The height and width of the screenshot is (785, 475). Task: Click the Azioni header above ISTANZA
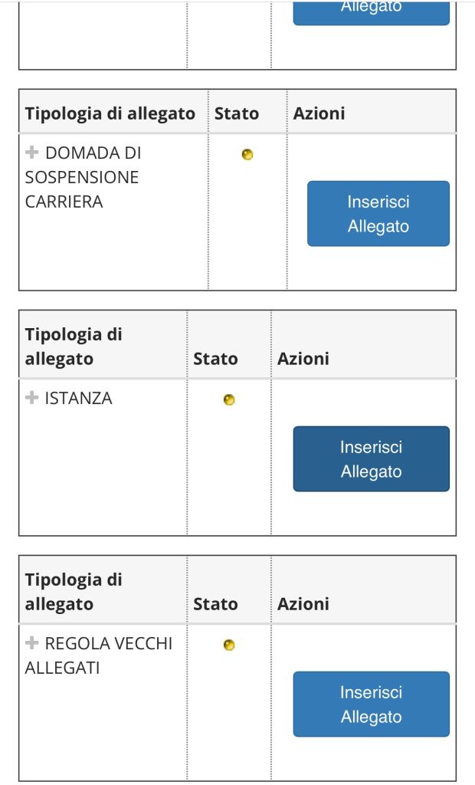303,359
